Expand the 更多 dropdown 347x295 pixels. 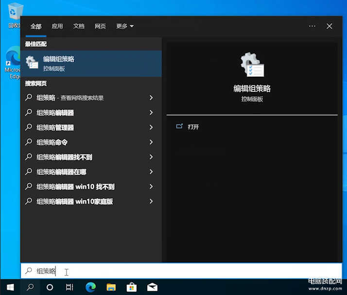pyautogui.click(x=125, y=26)
